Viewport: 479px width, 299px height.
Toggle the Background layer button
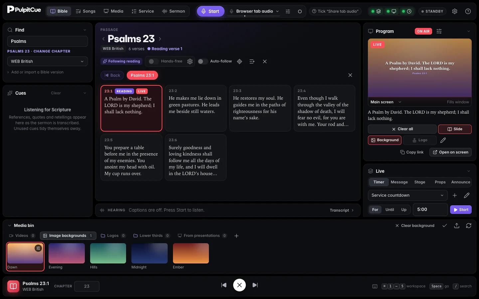pos(385,140)
